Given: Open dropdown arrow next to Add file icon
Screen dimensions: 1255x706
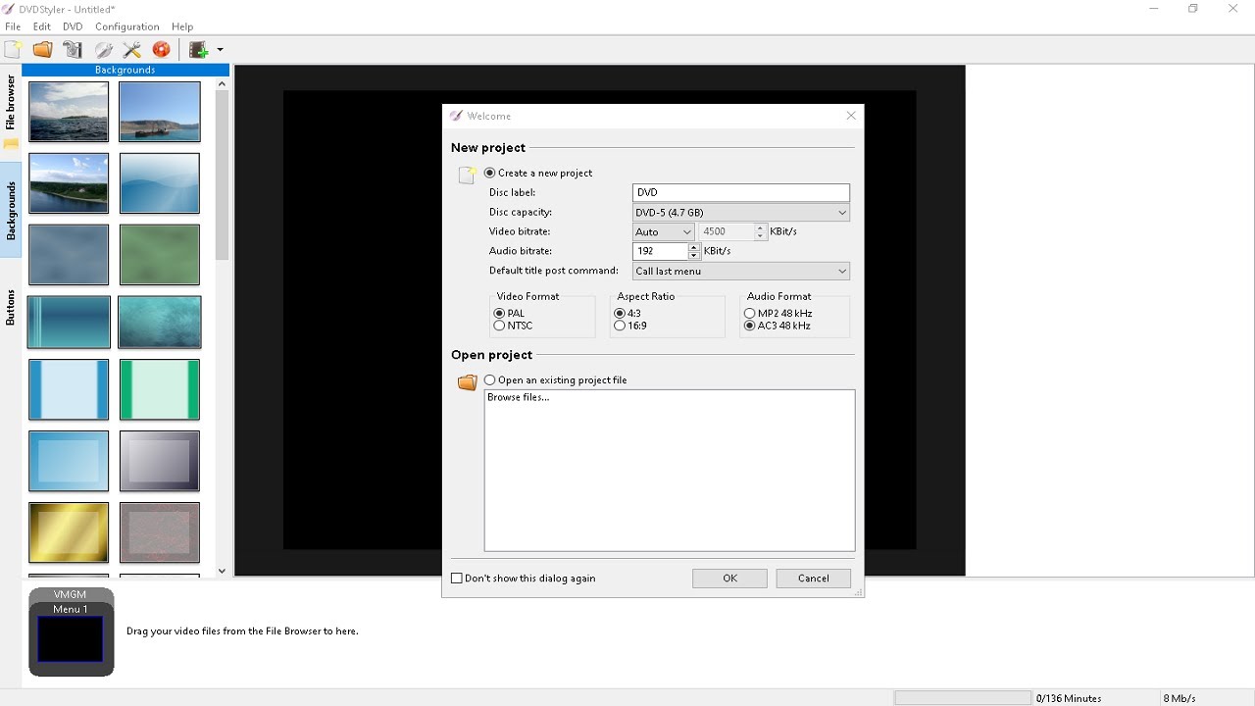Looking at the screenshot, I should coord(220,49).
